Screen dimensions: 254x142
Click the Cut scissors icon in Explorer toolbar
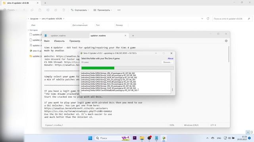tap(24, 10)
